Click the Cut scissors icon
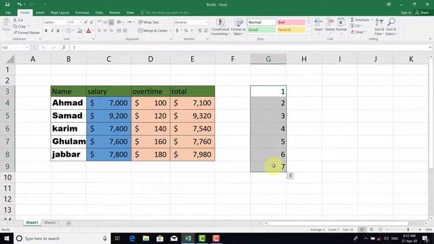This screenshot has height=244, width=434. pos(15,20)
